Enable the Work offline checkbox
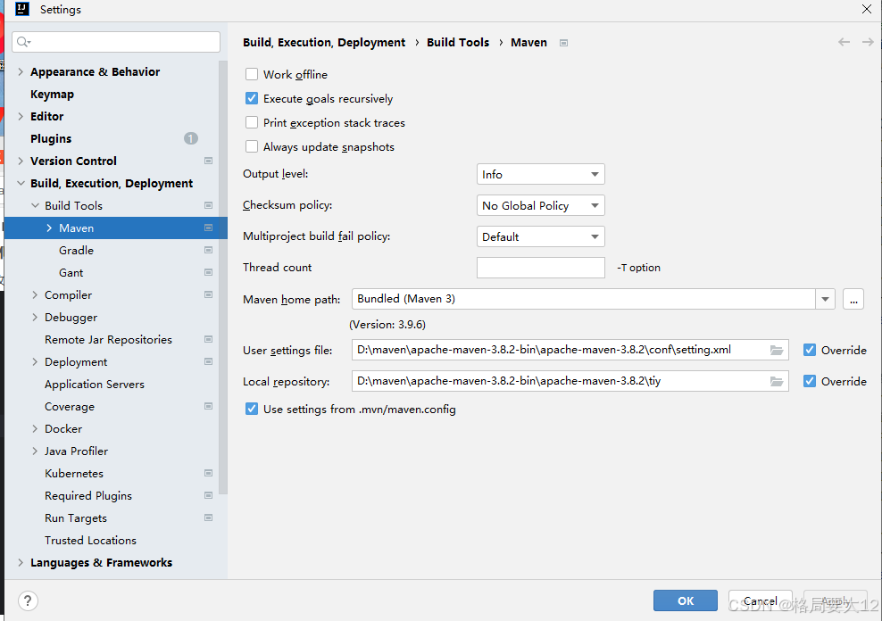 click(252, 74)
